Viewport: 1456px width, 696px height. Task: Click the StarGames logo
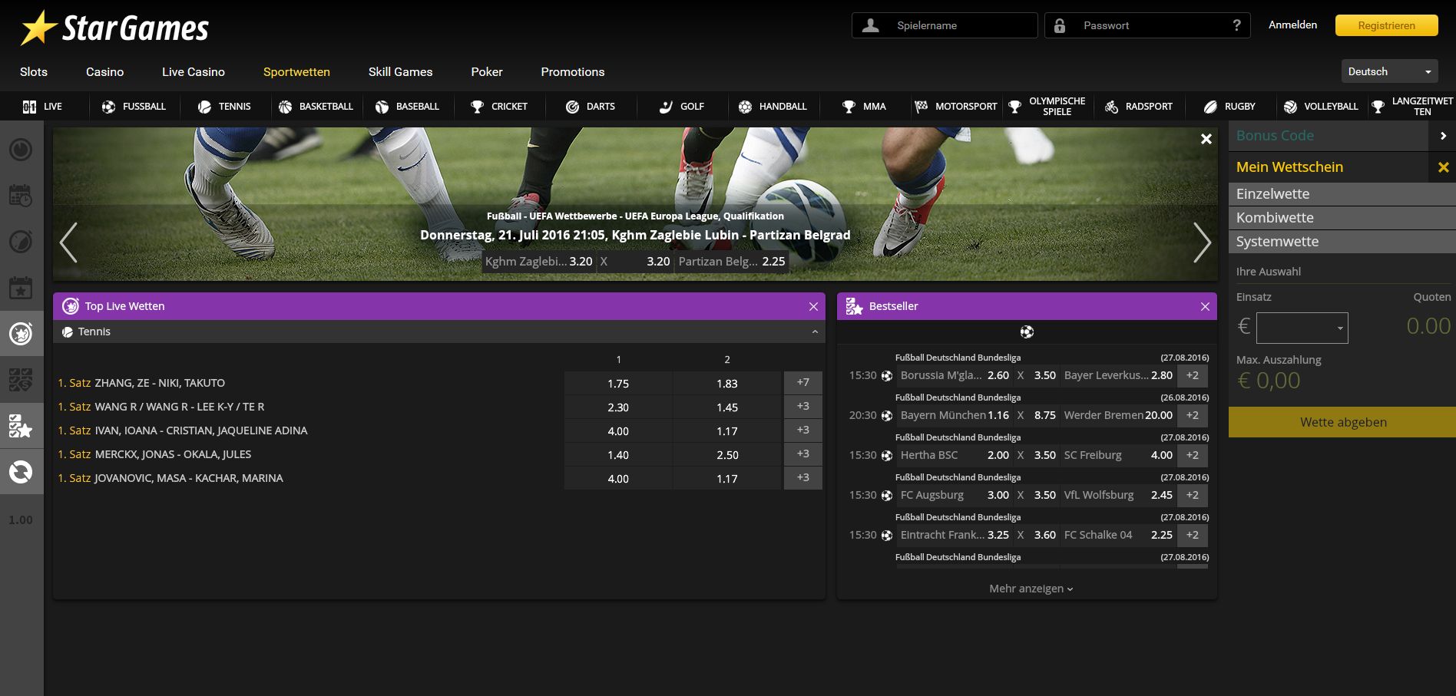pos(115,28)
